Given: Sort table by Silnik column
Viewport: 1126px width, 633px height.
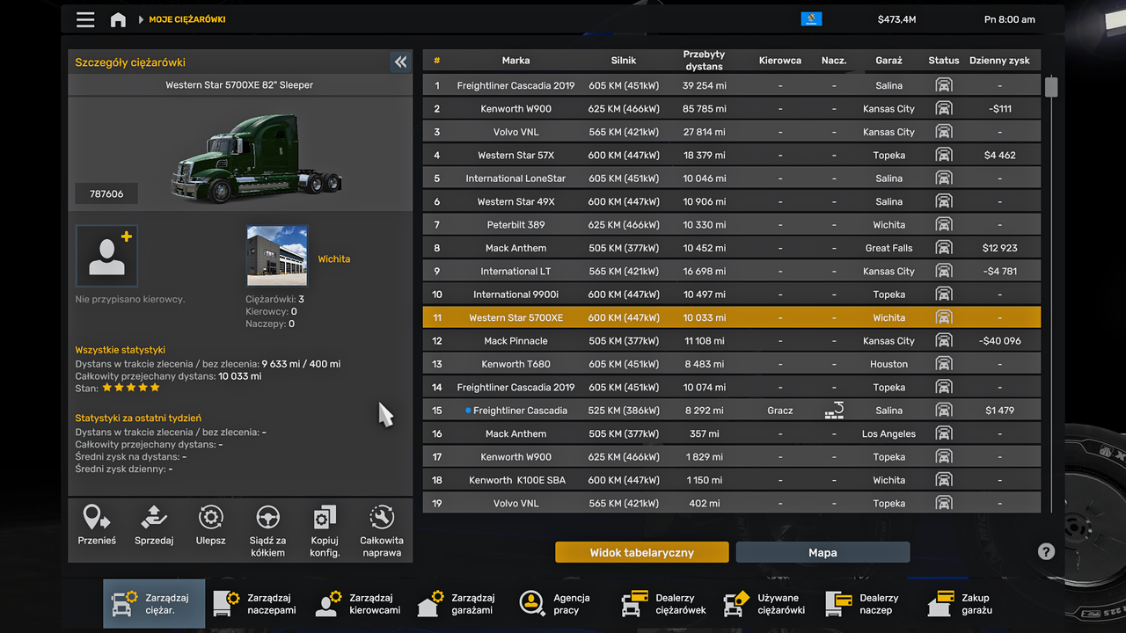Looking at the screenshot, I should click(x=624, y=61).
